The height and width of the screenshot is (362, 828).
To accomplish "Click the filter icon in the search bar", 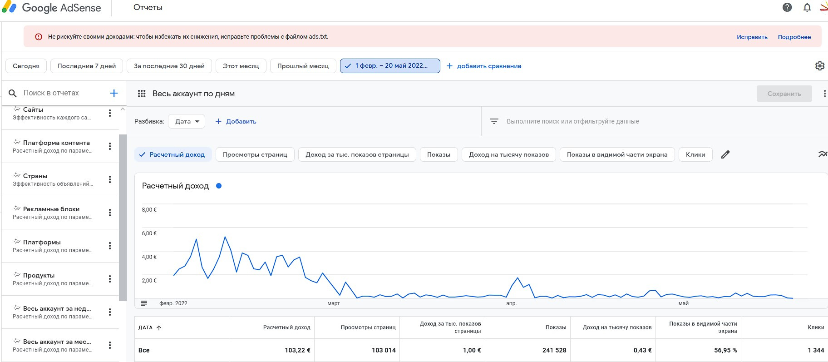I will point(494,121).
